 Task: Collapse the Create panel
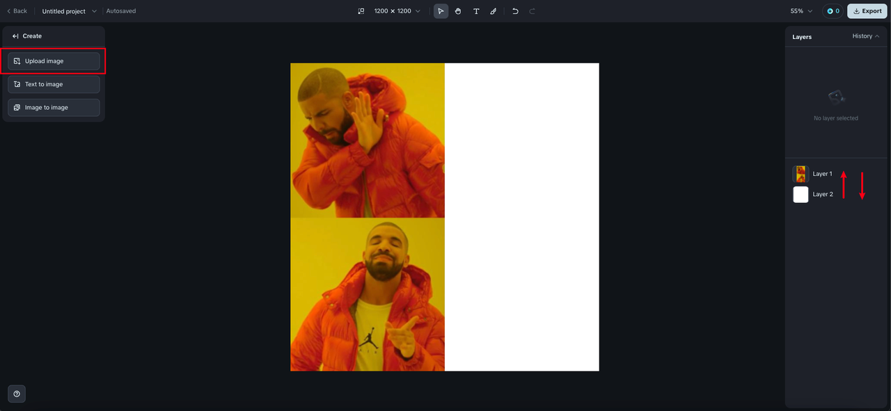click(x=15, y=36)
